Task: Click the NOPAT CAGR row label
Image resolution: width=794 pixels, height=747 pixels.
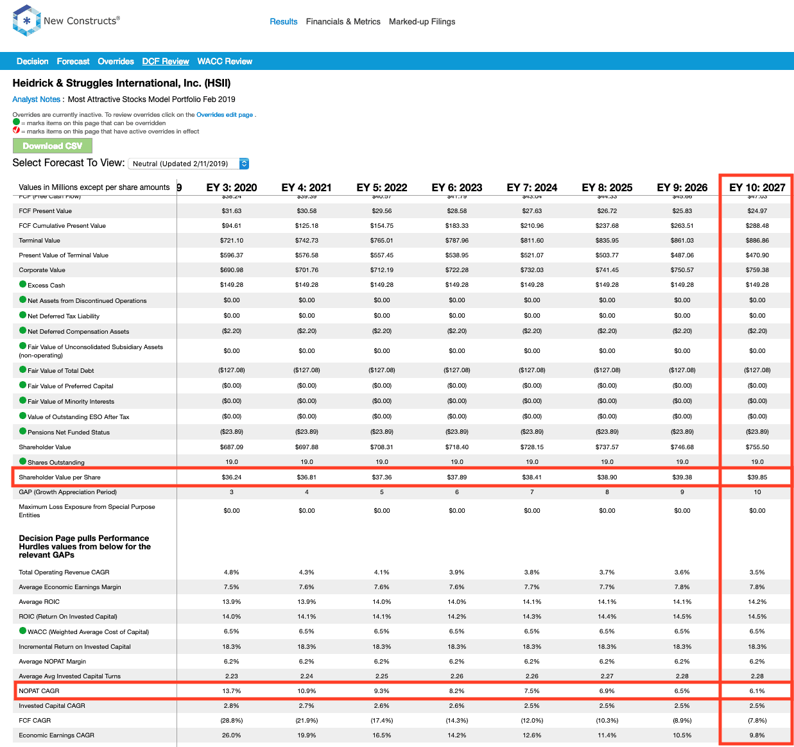Action: tap(39, 691)
